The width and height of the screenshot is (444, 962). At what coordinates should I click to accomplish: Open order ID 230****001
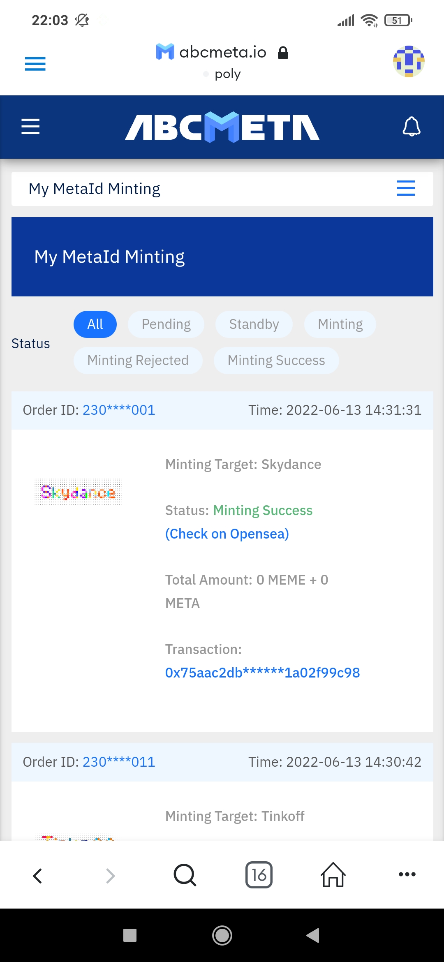(x=119, y=410)
